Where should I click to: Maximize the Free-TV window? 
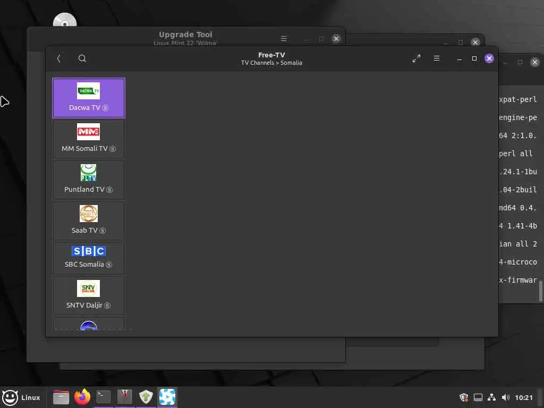(474, 58)
